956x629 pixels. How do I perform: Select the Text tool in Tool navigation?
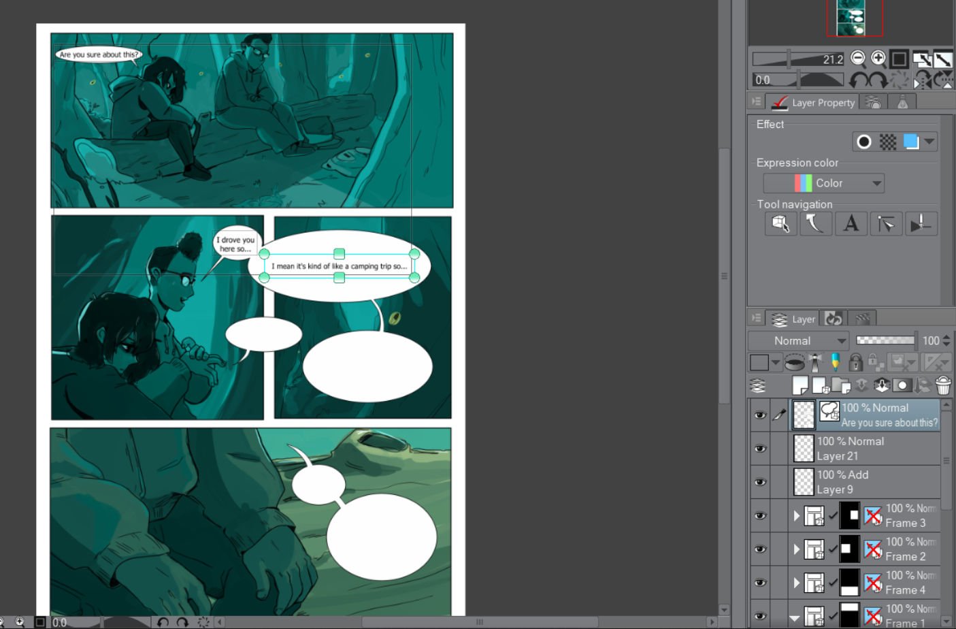(x=851, y=223)
